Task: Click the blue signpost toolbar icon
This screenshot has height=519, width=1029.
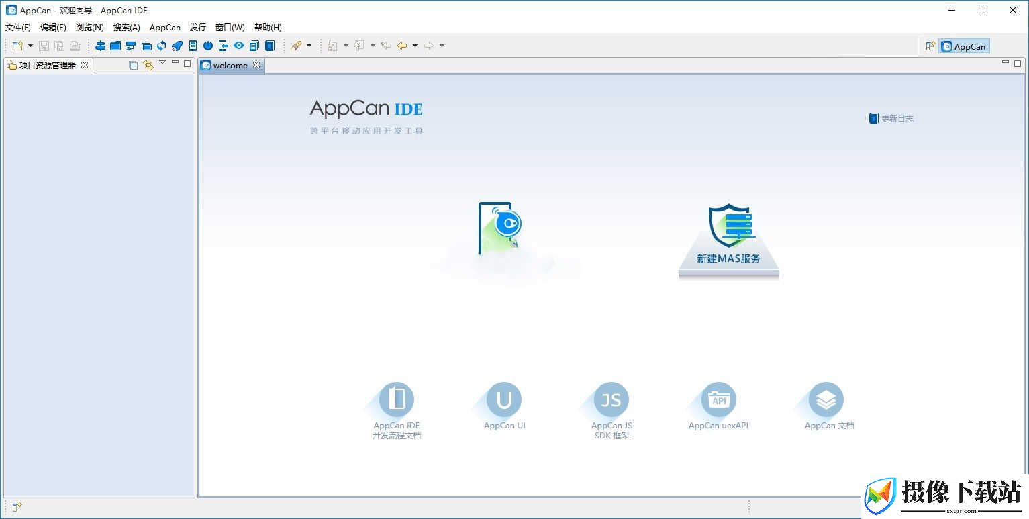Action: tap(100, 46)
